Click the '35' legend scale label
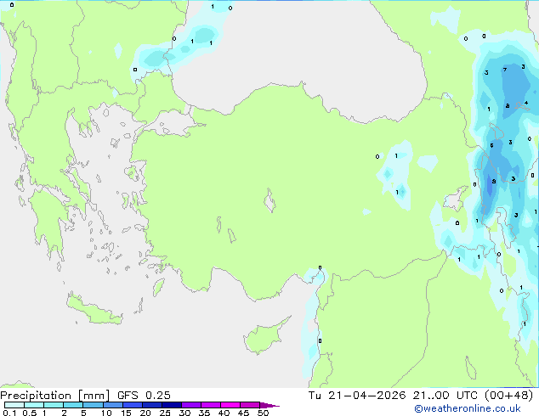 204,413
